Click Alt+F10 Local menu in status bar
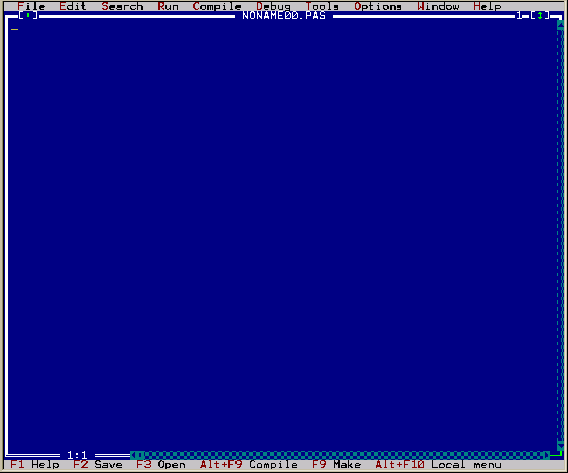This screenshot has width=568, height=473. tap(438, 465)
